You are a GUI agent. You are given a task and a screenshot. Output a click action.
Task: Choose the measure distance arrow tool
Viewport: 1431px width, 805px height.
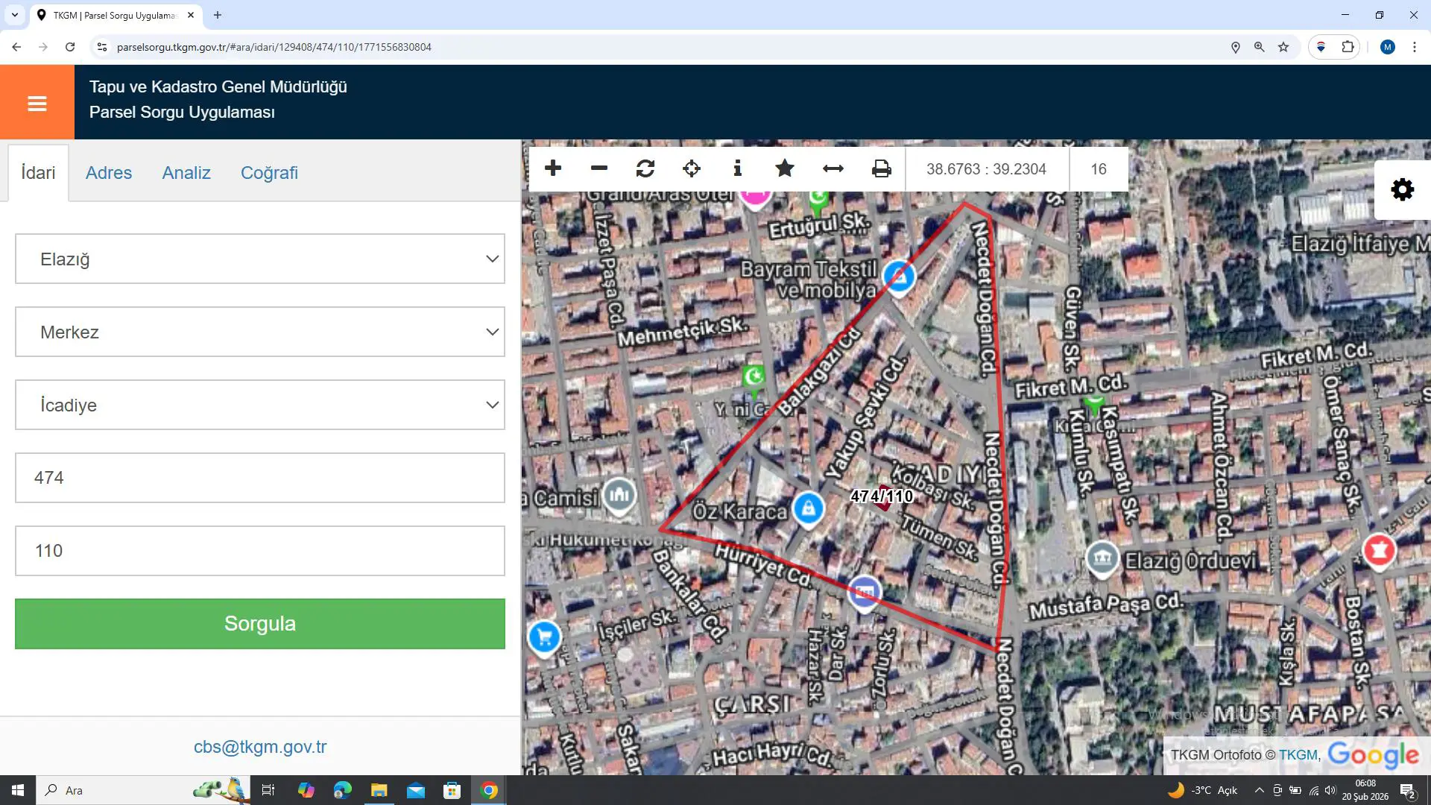pos(833,168)
